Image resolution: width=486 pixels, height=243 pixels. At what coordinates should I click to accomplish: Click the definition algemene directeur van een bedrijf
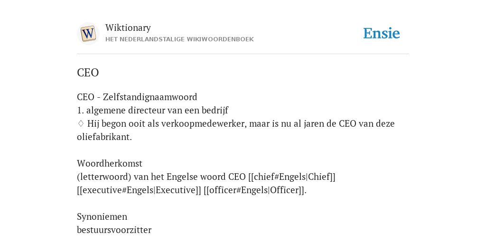157,110
